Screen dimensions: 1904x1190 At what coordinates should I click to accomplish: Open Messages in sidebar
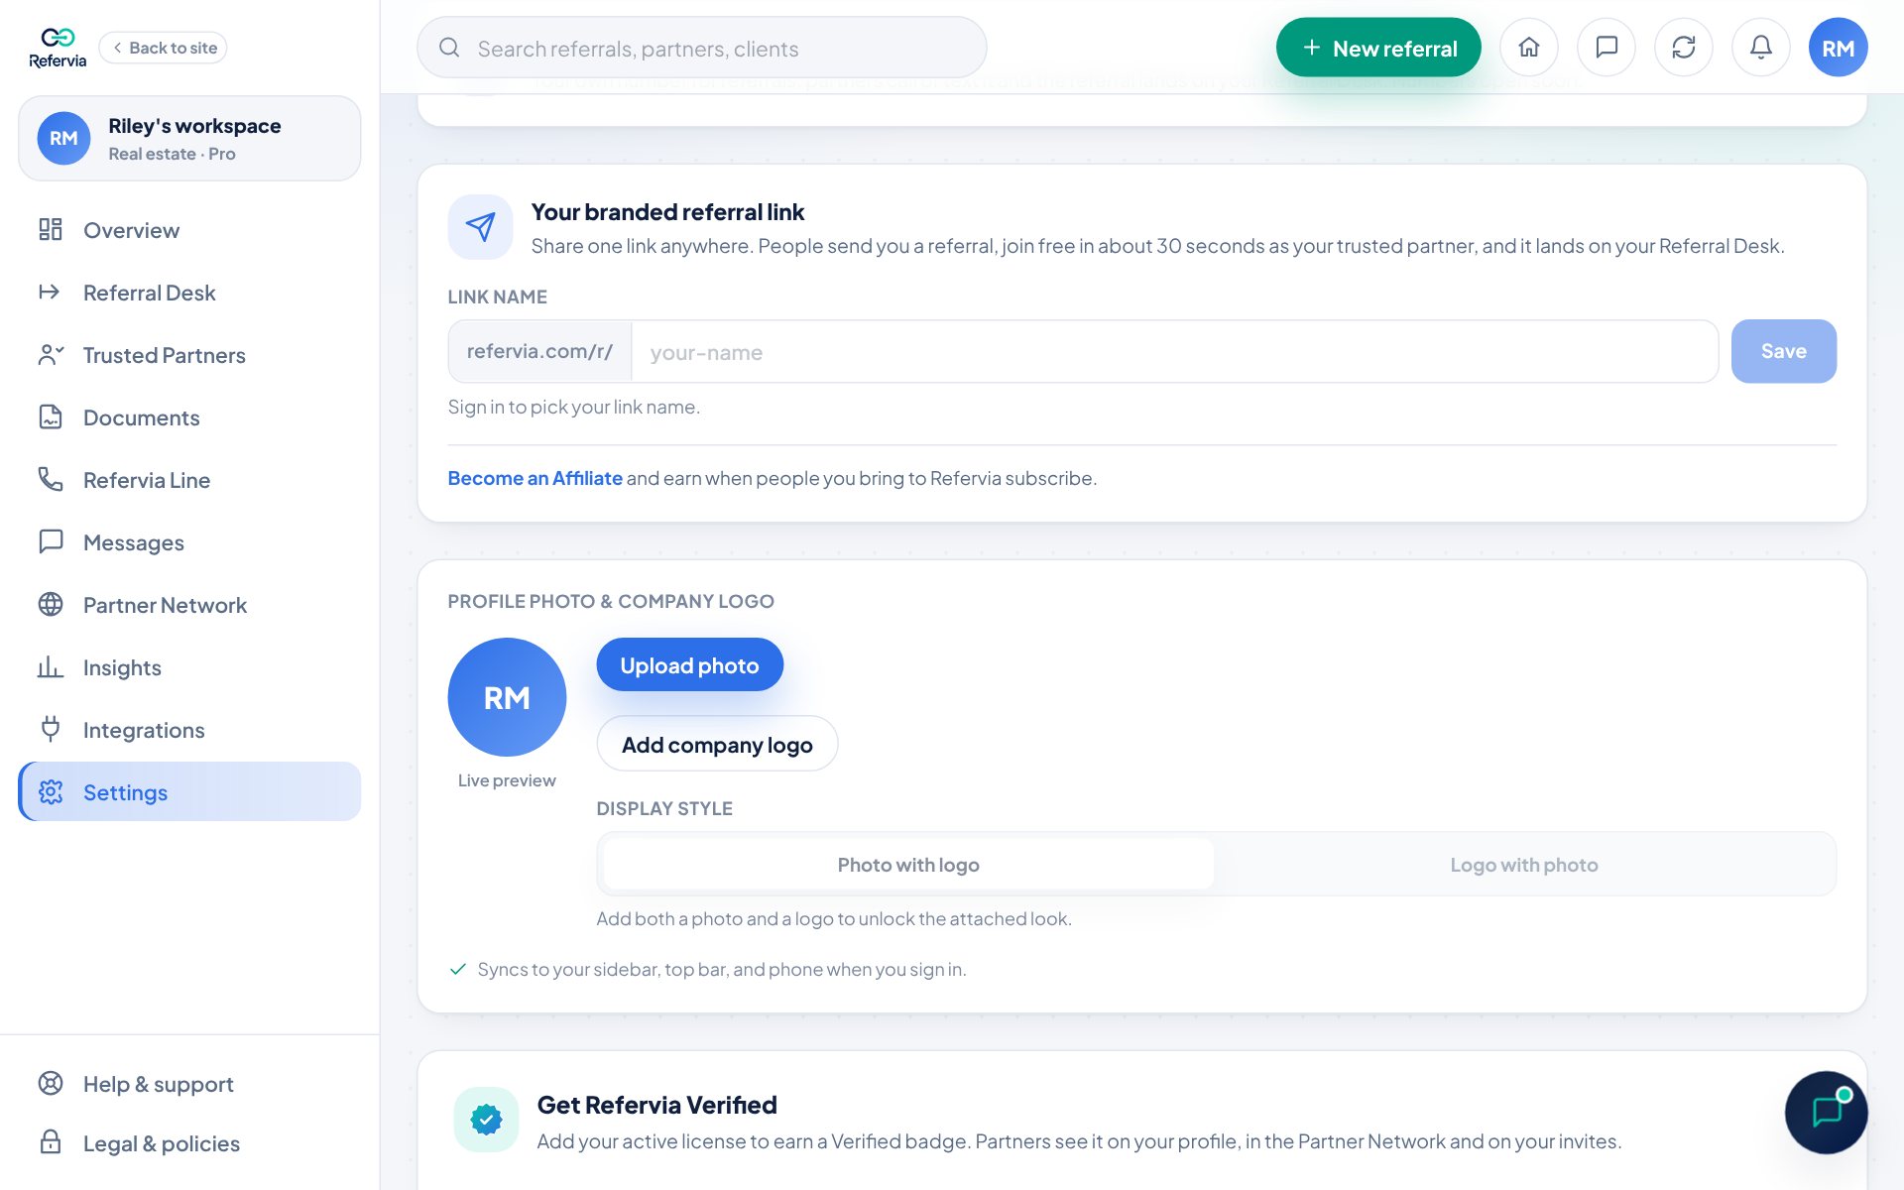tap(189, 542)
